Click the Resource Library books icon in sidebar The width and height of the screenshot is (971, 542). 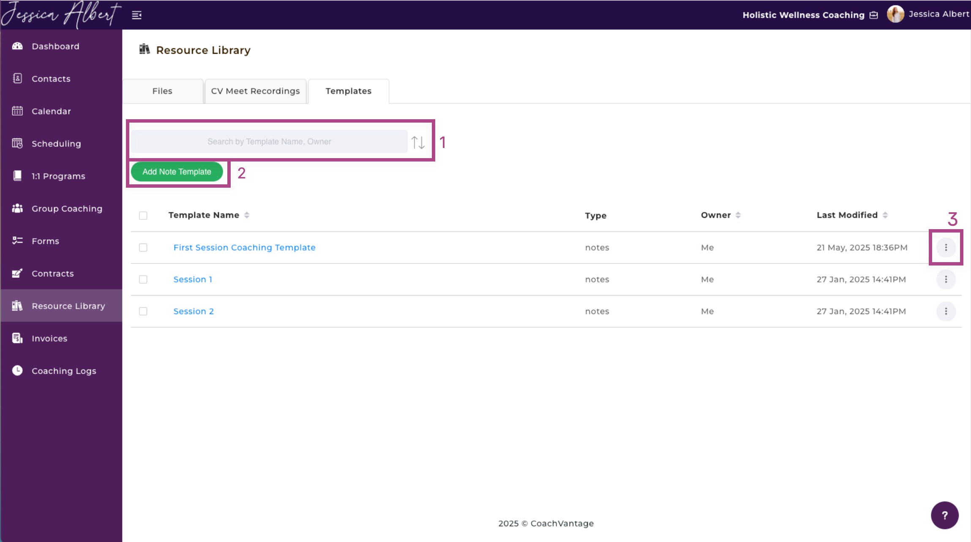17,306
